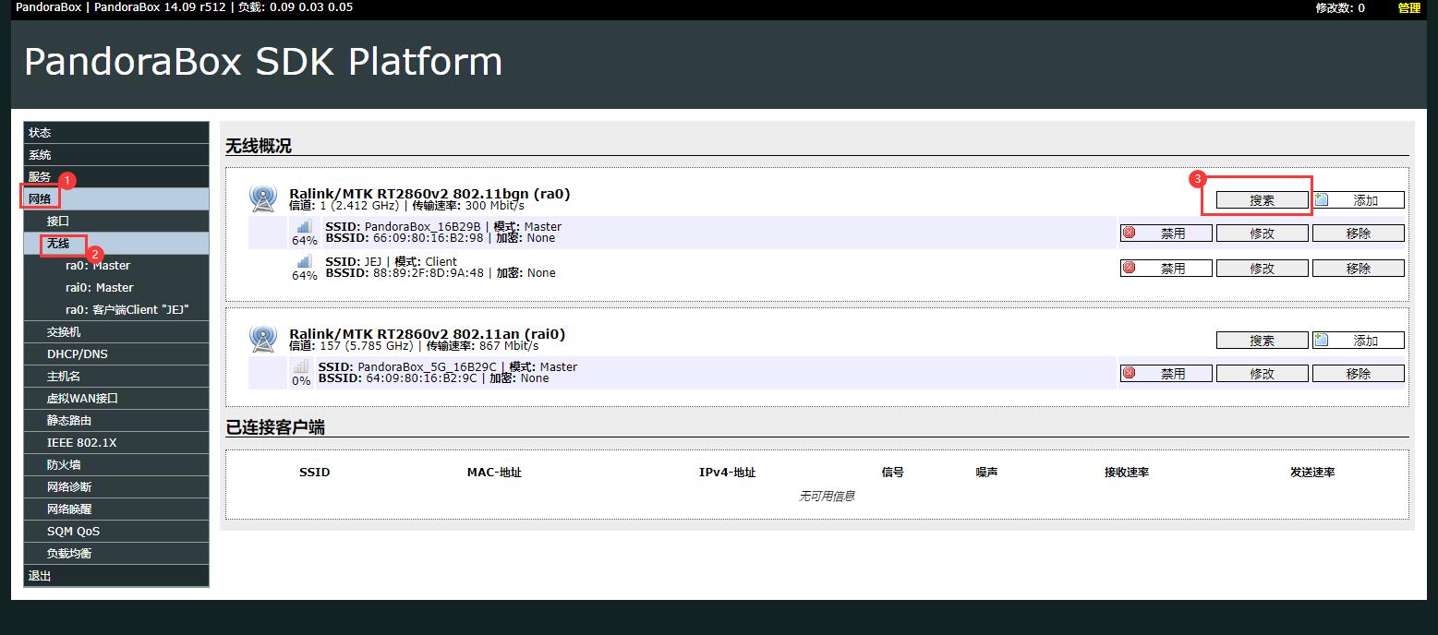Edit the JEJ client network

point(1262,269)
